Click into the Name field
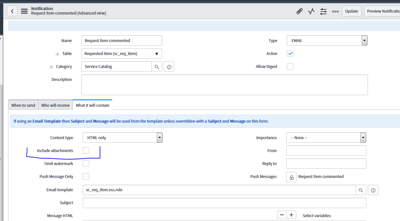The width and height of the screenshot is (400, 221). pyautogui.click(x=122, y=40)
